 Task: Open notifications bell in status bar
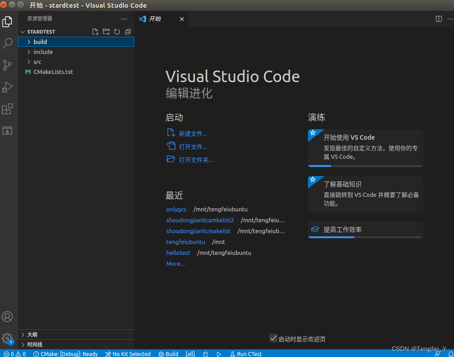(451, 354)
